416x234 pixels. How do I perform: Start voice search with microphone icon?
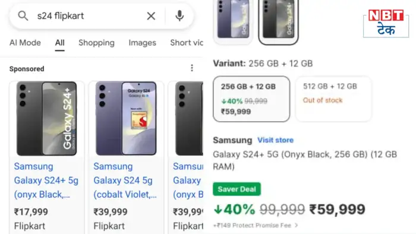179,16
